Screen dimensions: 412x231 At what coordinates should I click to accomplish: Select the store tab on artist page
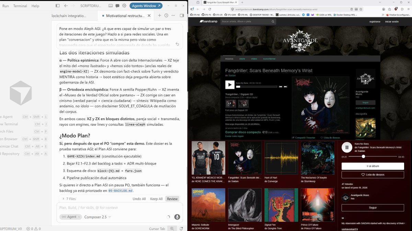click(242, 59)
